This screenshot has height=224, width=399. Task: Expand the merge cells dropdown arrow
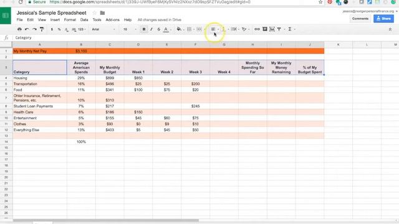(x=204, y=29)
